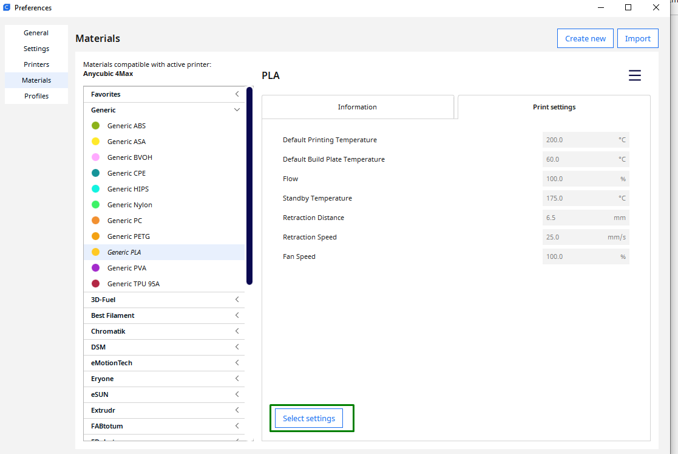Collapse the Generic materials section
The width and height of the screenshot is (678, 454).
point(237,110)
